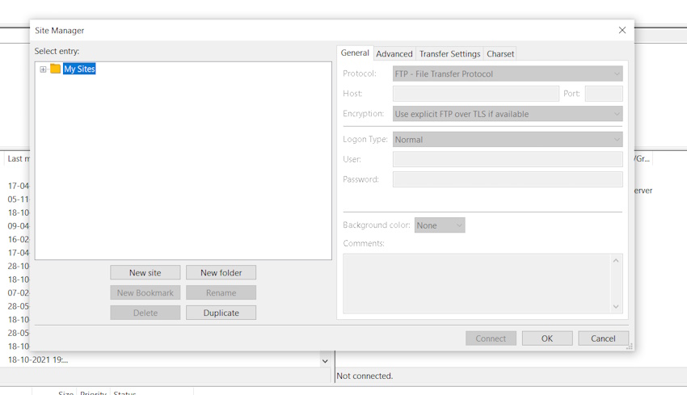Click the Delete button

(x=145, y=313)
